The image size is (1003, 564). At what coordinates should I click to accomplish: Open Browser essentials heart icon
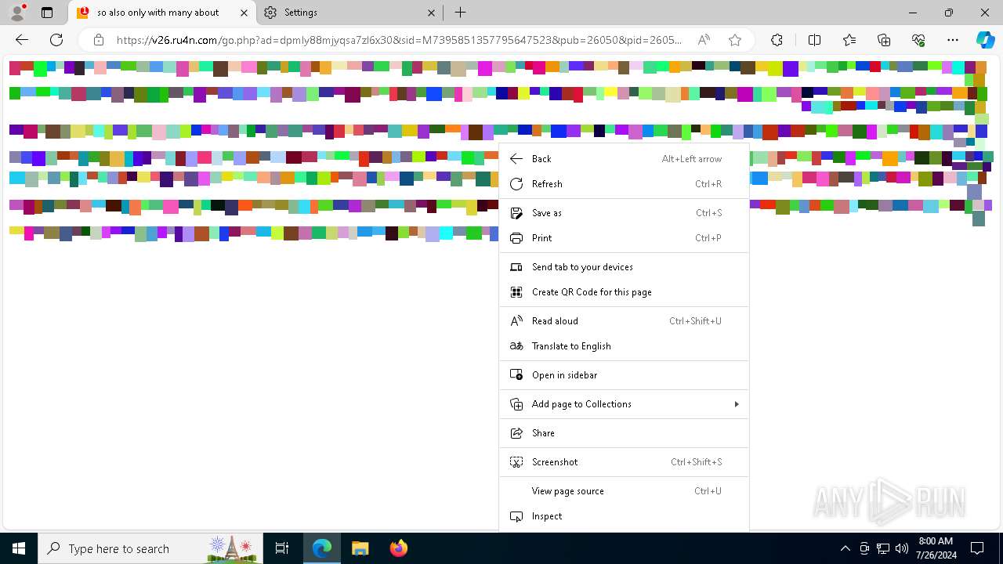click(918, 40)
